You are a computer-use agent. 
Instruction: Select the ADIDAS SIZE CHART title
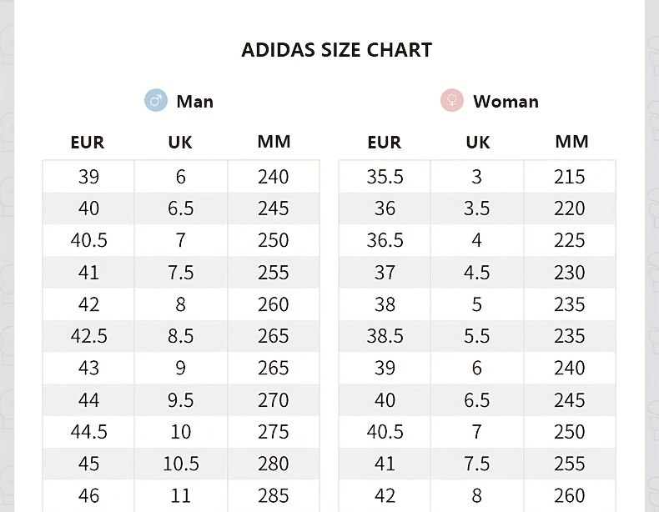pos(337,50)
